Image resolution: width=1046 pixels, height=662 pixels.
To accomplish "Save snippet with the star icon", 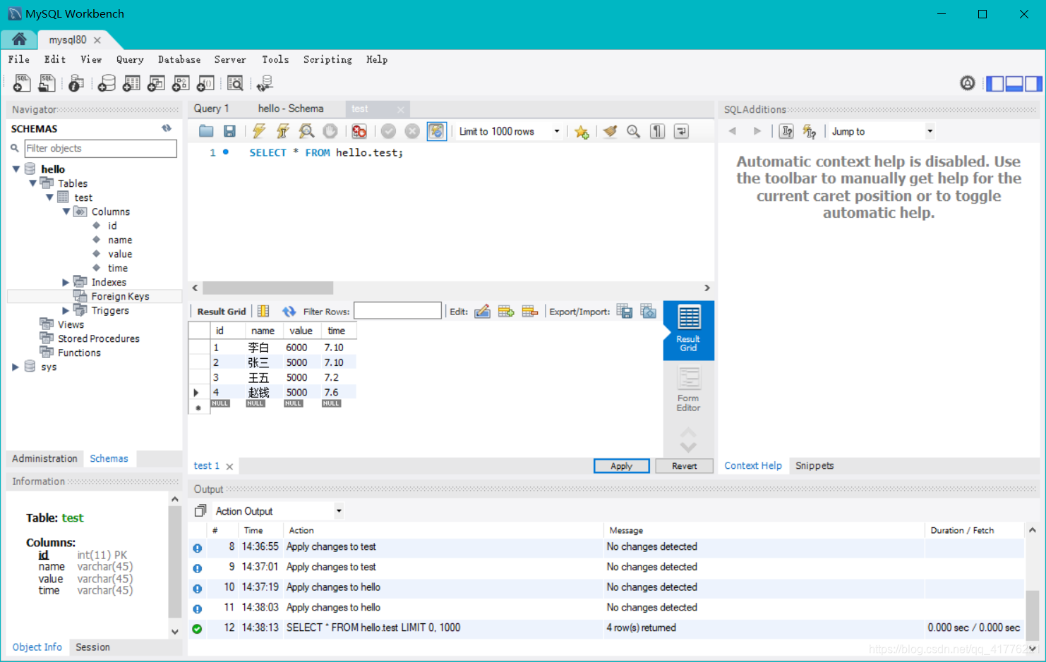I will click(x=582, y=131).
